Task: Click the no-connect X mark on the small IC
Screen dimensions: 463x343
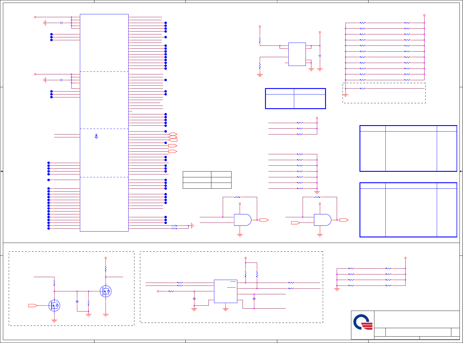Action: point(286,63)
